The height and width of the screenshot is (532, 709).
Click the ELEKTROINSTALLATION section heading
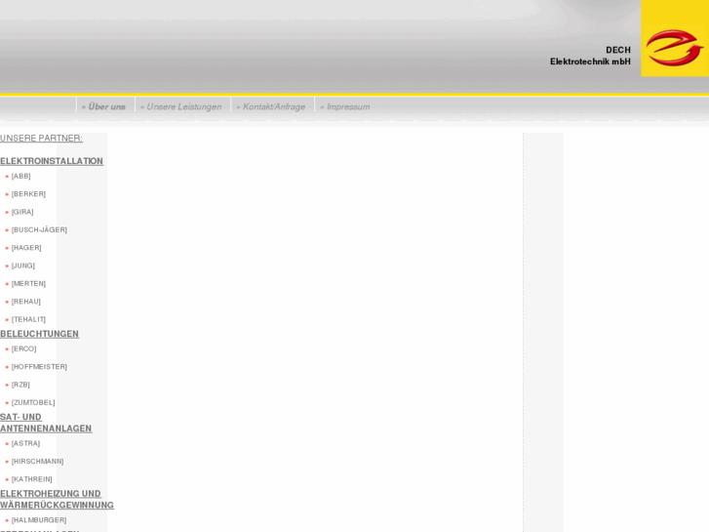click(x=52, y=161)
